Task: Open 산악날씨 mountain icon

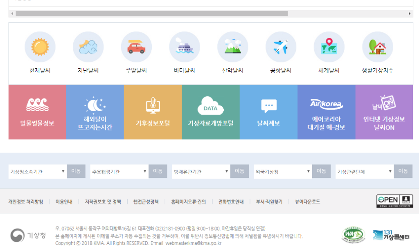Action: pos(233,47)
